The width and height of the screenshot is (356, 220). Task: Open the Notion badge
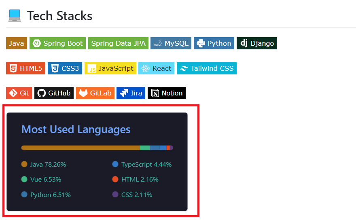167,93
